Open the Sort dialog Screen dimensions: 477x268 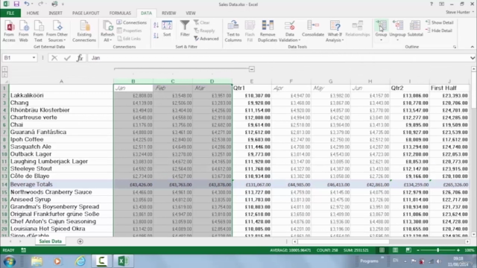coord(167,28)
